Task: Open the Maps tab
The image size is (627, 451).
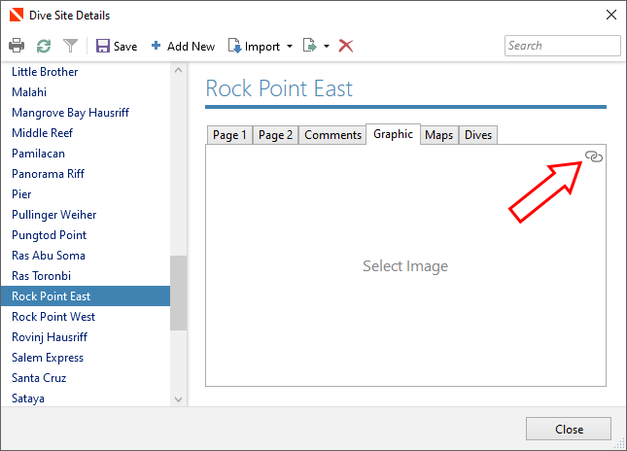Action: click(x=439, y=135)
